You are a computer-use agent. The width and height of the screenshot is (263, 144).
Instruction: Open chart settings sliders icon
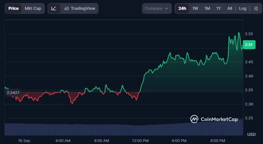256,8
